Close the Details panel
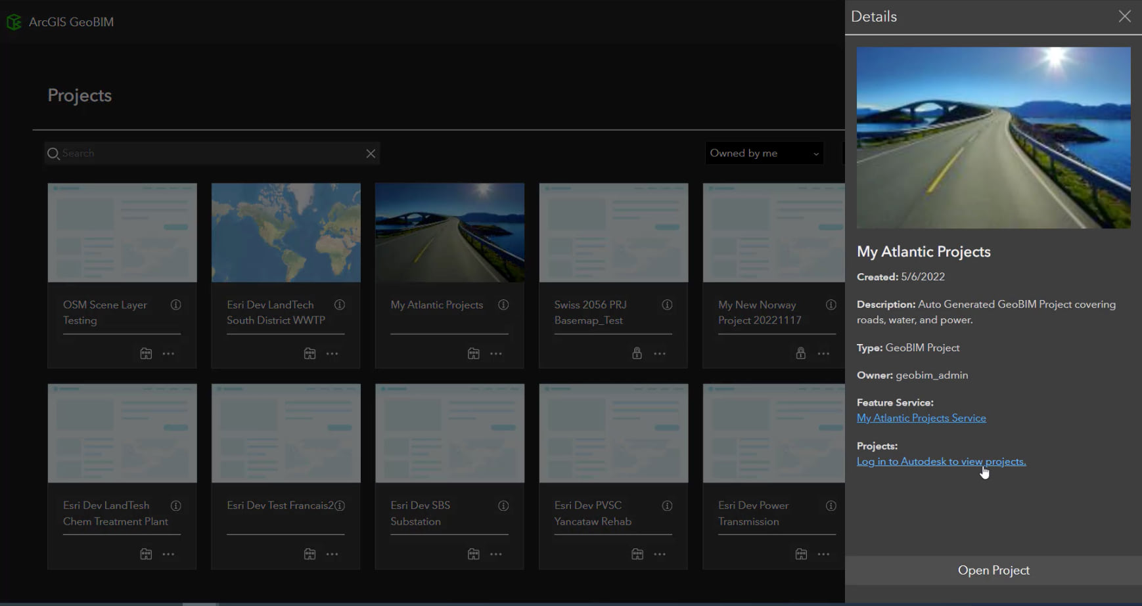 point(1125,16)
